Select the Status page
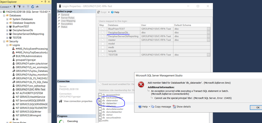This screenshot has height=123, width=262. (x=64, y=27)
